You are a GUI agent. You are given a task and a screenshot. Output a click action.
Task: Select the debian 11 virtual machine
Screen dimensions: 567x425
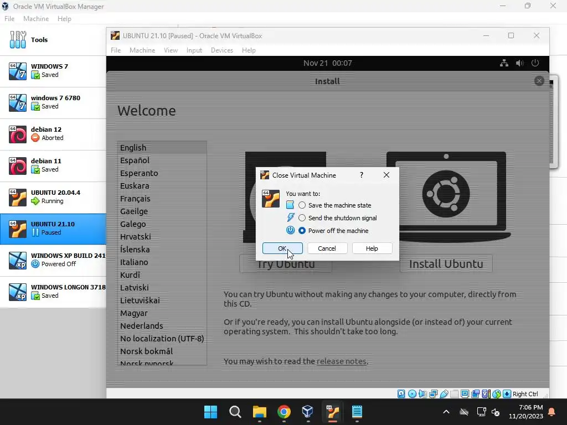(53, 165)
